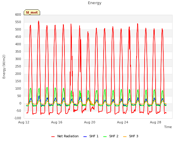Viewport: 190px width, 142px height.
Task: Click the Time axis label
Action: pos(168,127)
